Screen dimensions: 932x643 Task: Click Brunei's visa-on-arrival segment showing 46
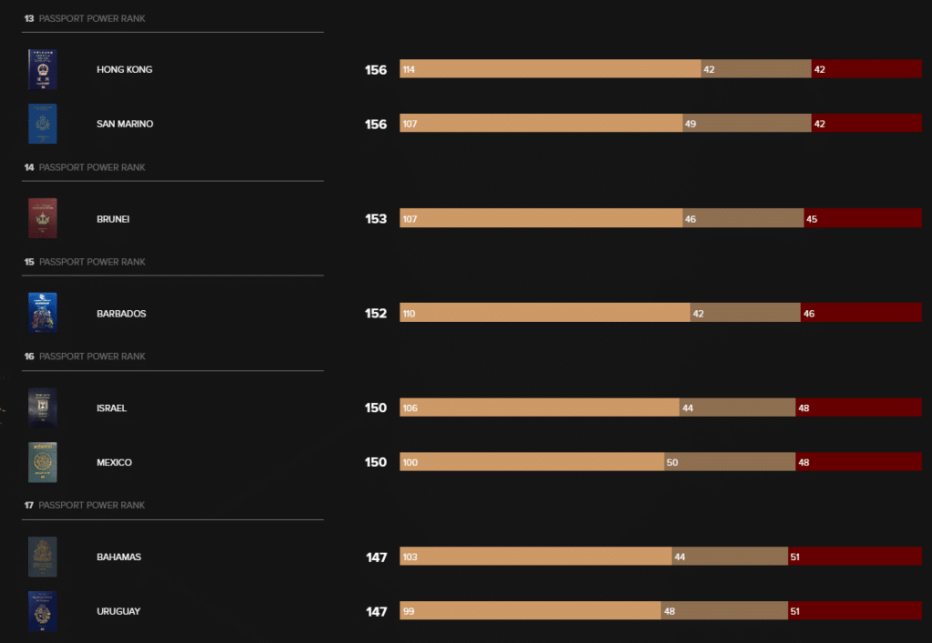743,218
